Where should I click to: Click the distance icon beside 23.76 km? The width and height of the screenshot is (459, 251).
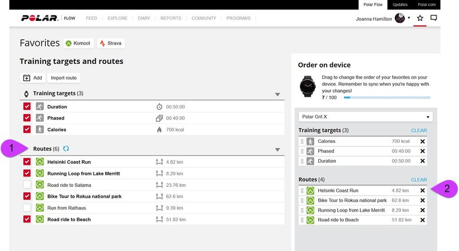coord(159,185)
